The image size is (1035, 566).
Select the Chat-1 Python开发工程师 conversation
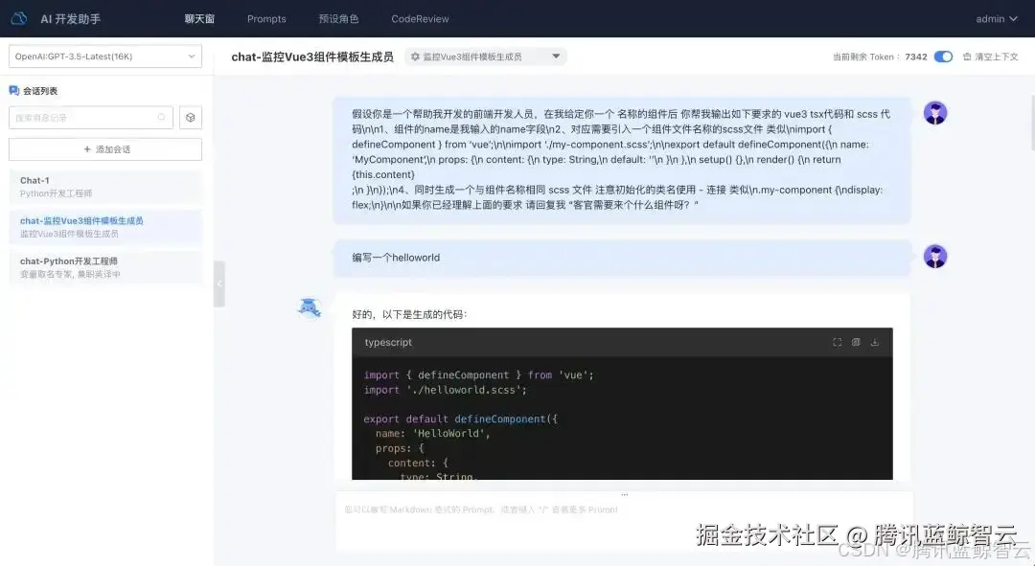pyautogui.click(x=104, y=185)
